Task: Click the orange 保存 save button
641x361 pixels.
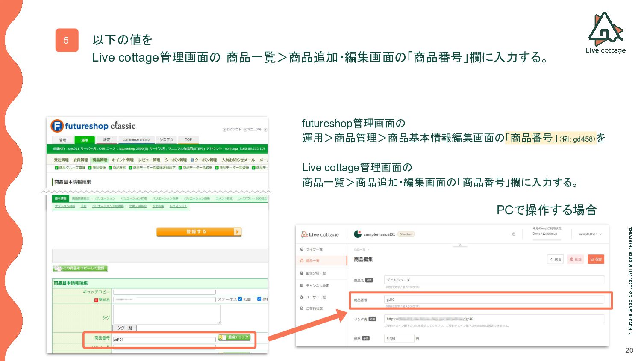Action: [x=596, y=259]
